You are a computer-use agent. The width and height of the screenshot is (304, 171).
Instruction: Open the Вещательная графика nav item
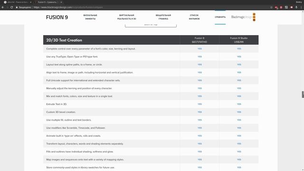point(163,17)
